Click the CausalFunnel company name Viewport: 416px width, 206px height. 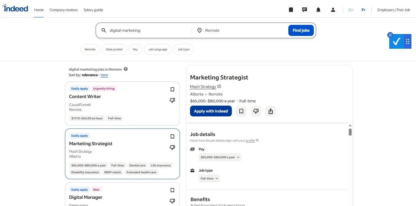[80, 105]
